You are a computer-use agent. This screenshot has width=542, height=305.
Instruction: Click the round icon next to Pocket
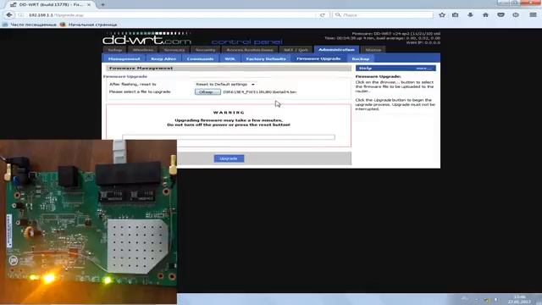516,15
